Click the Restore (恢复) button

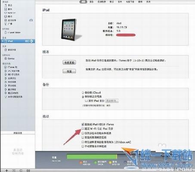(69, 71)
